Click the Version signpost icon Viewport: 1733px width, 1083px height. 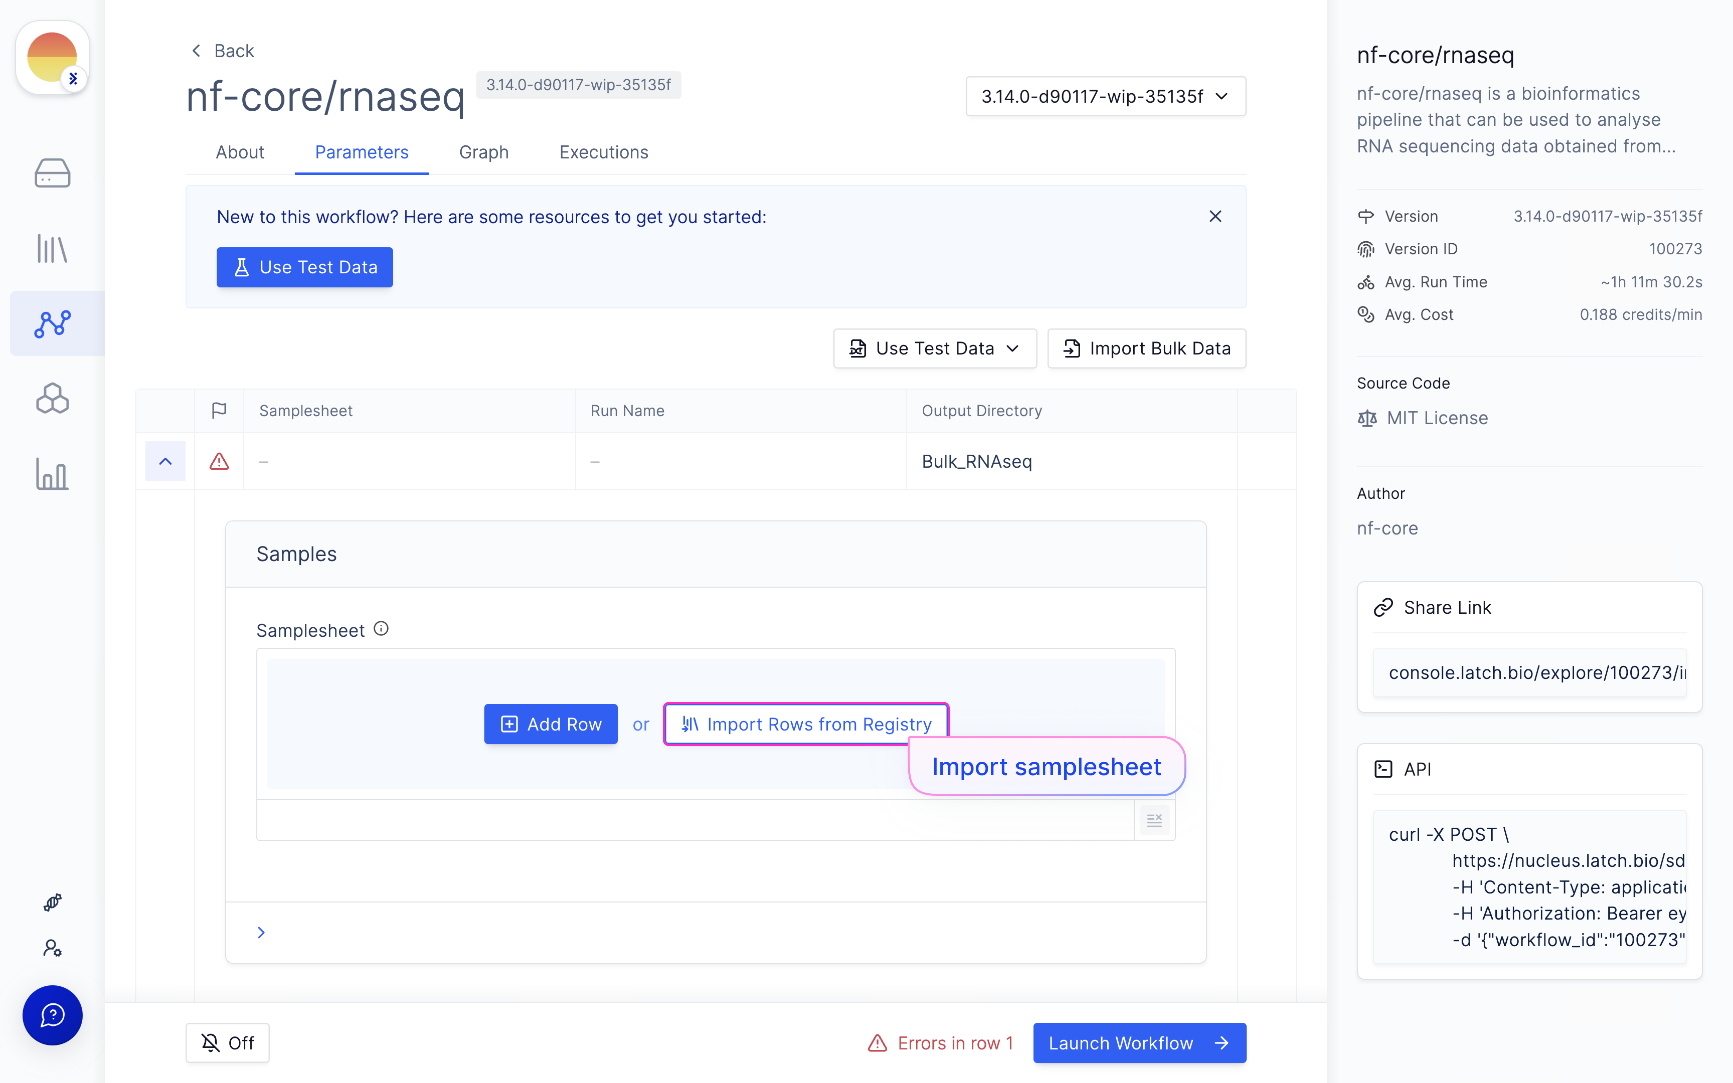[1366, 216]
